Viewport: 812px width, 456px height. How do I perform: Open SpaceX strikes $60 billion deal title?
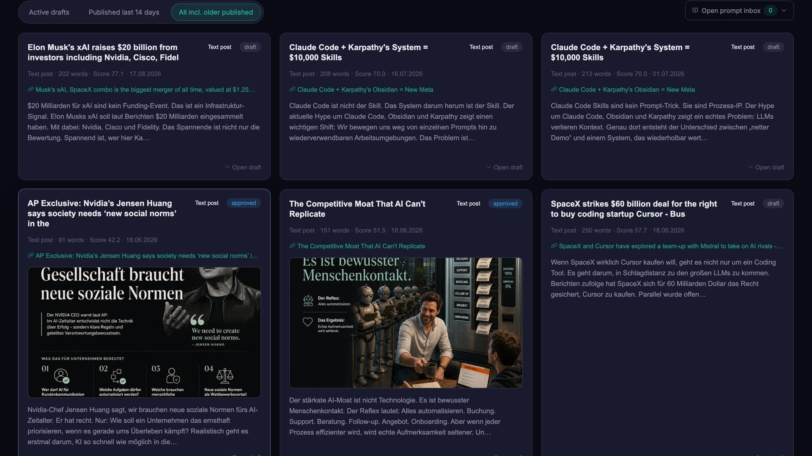[634, 209]
